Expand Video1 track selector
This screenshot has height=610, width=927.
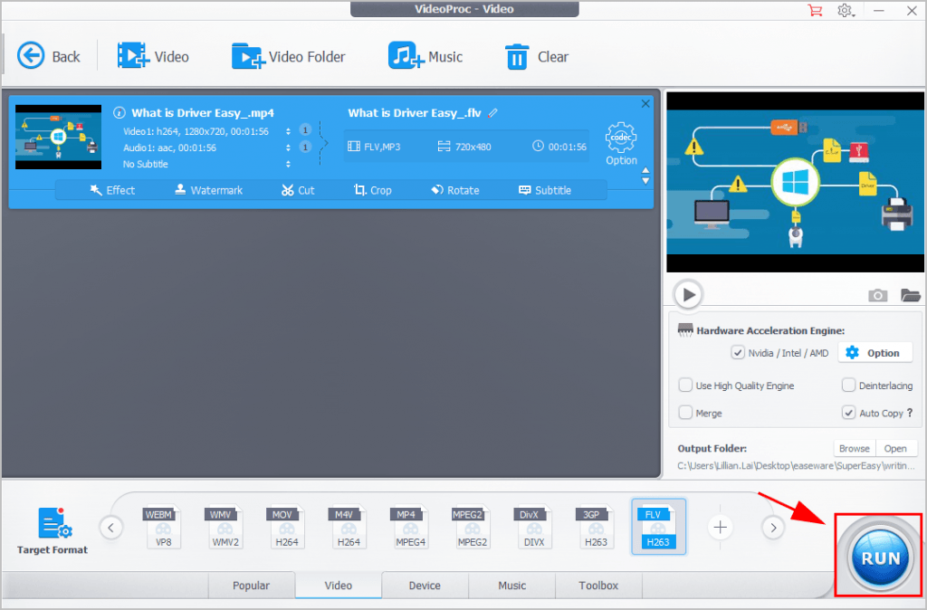click(288, 131)
